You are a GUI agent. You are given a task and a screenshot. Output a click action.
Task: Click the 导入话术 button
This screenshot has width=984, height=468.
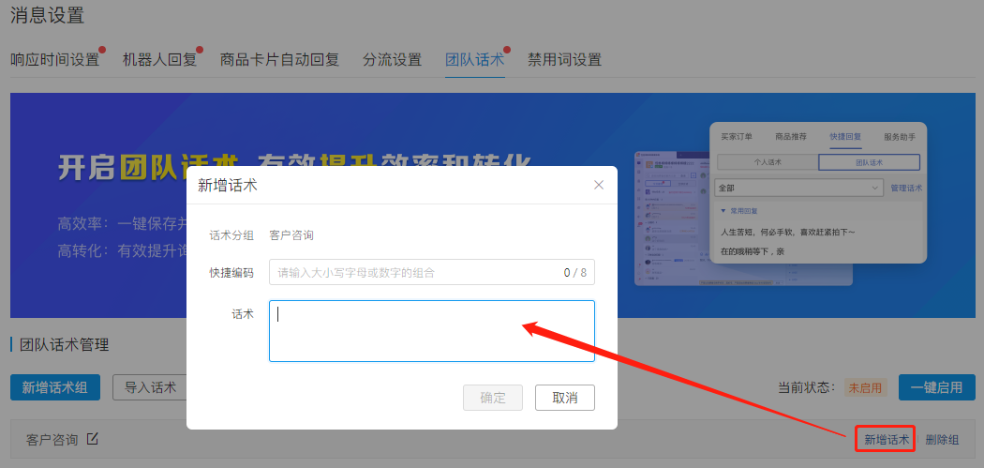click(x=150, y=387)
